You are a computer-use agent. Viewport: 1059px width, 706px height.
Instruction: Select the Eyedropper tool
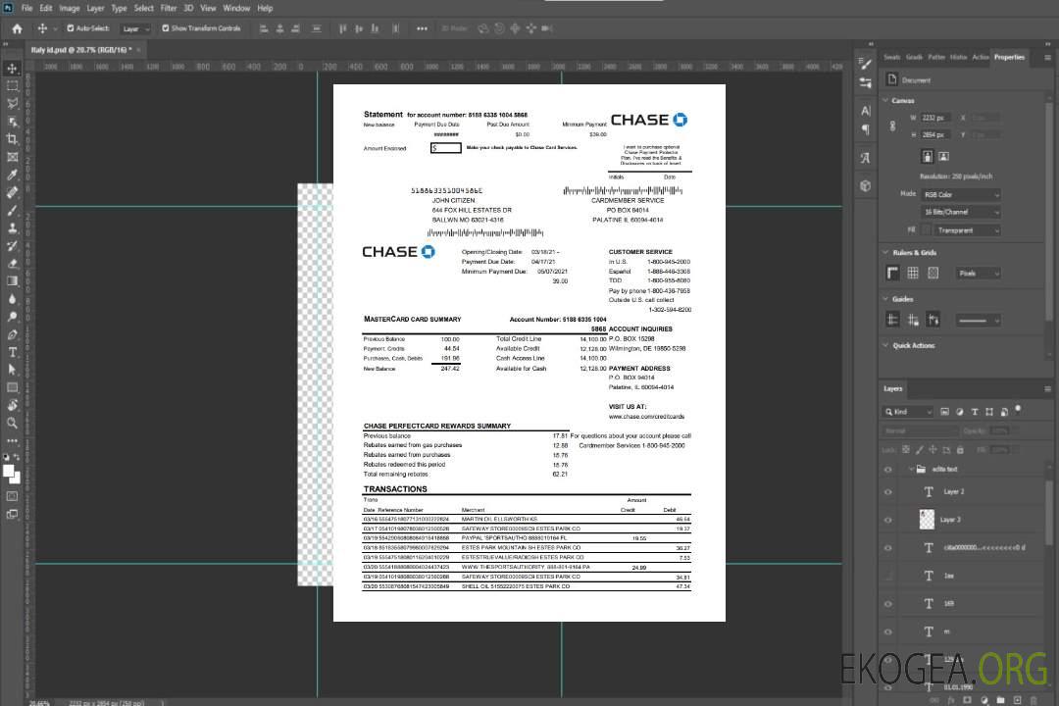[x=12, y=175]
